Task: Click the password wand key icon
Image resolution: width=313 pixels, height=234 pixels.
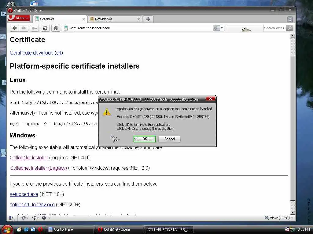Action: [x=34, y=28]
